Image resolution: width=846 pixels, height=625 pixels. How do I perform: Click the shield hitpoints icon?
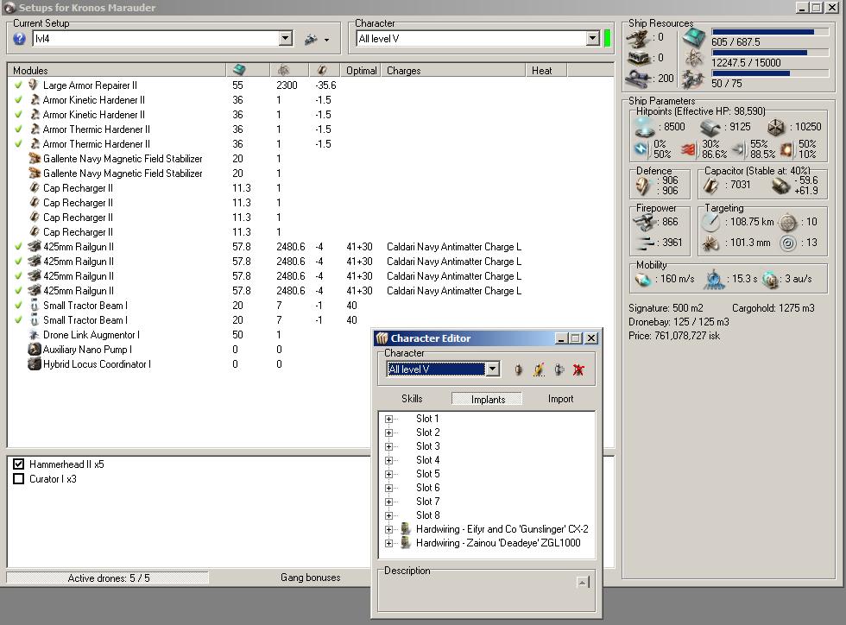pyautogui.click(x=644, y=127)
